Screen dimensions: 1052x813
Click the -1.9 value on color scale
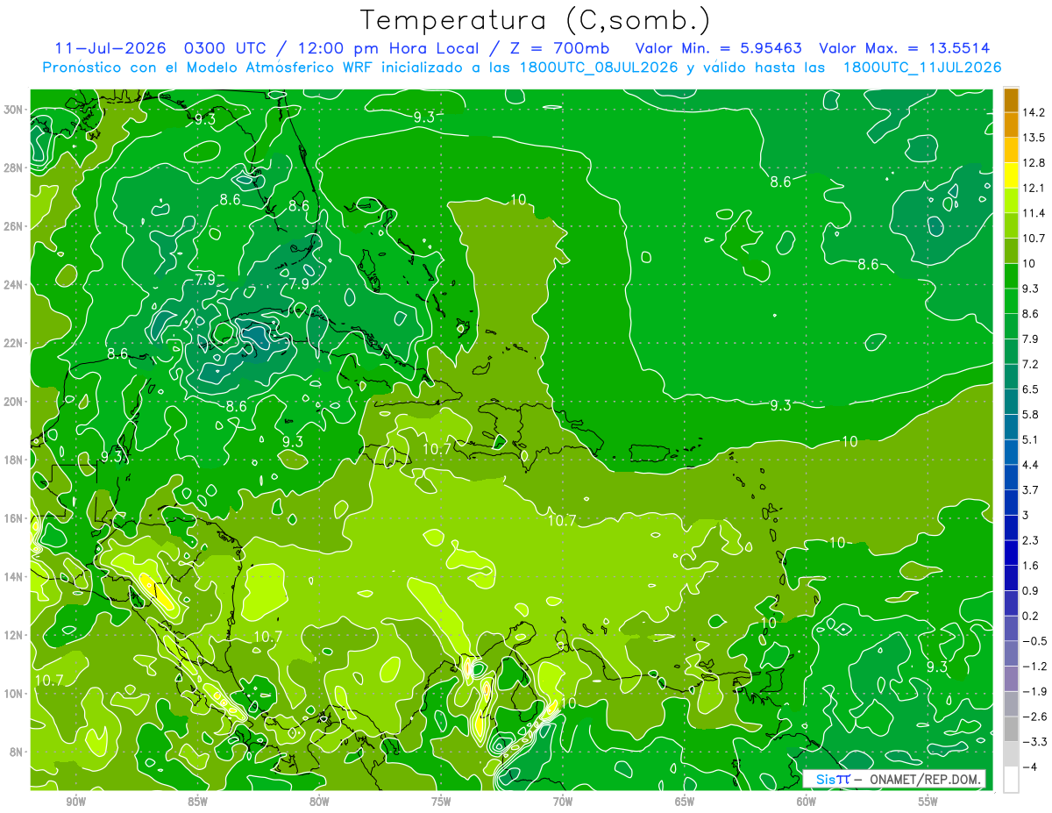[x=1033, y=691]
